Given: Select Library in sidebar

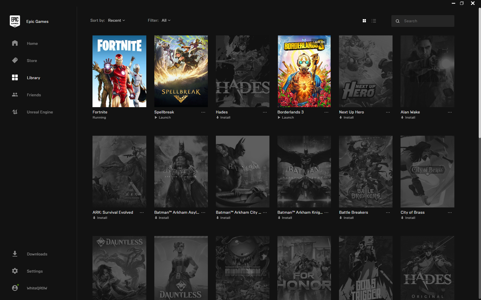Looking at the screenshot, I should click(x=33, y=78).
